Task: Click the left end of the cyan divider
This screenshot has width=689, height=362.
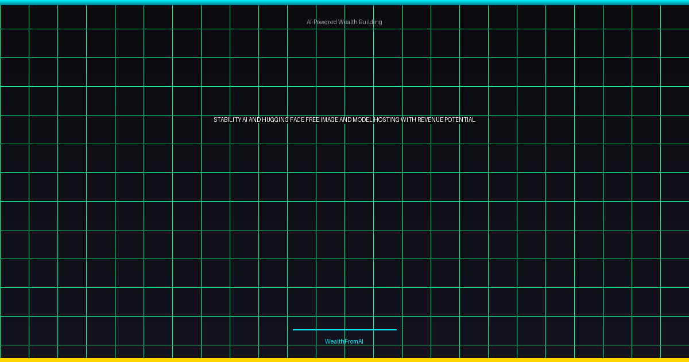Action: [295, 330]
